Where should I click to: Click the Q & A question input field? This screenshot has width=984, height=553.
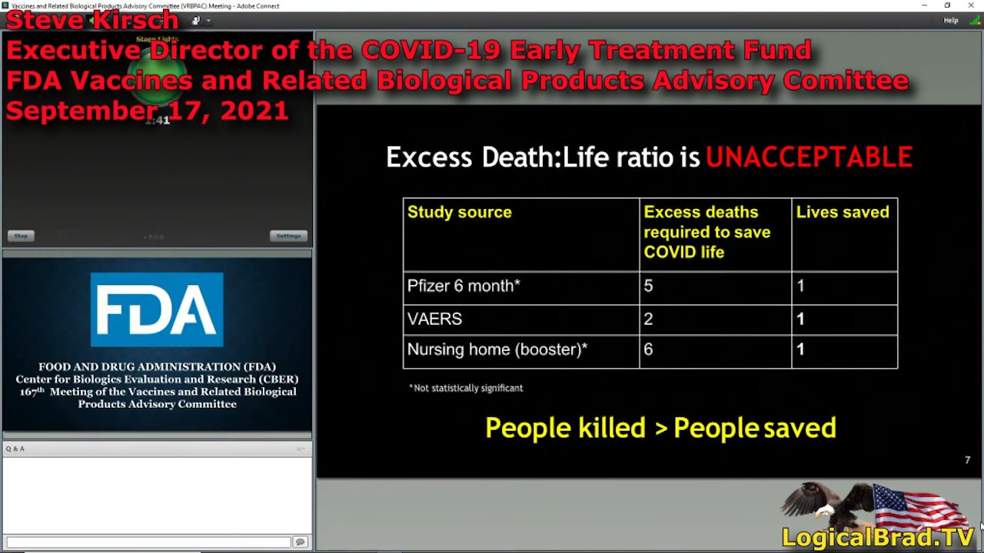148,542
